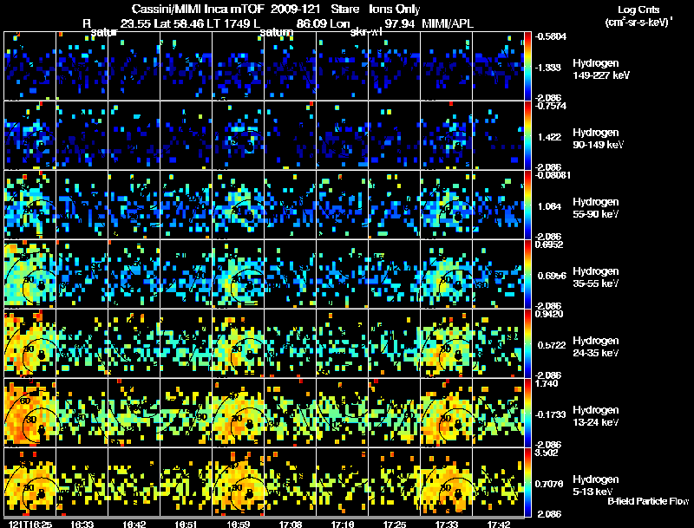Image resolution: width=694 pixels, height=528 pixels.
Task: Open the 35-55 keV image at 17:16
Action: point(342,274)
